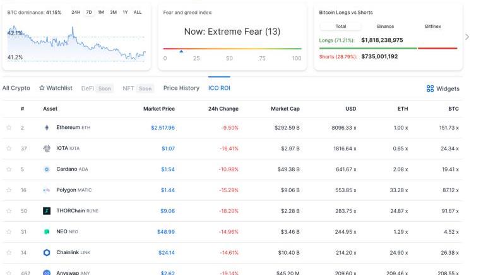
Task: Click the Polygon coin logo icon
Action: click(x=46, y=190)
